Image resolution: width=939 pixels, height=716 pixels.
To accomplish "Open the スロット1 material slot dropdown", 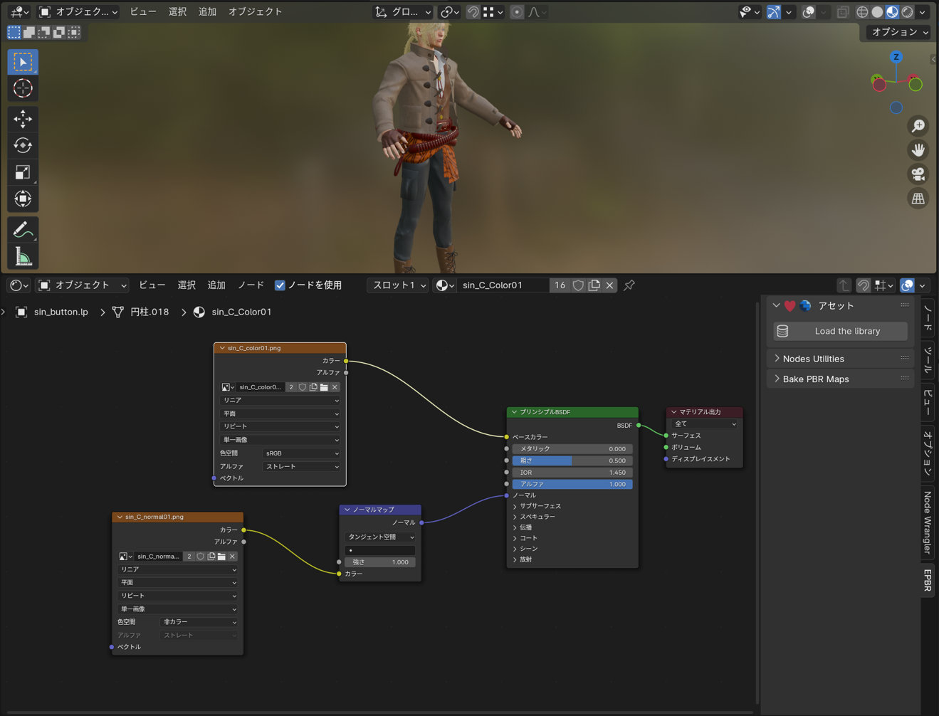I will click(399, 285).
